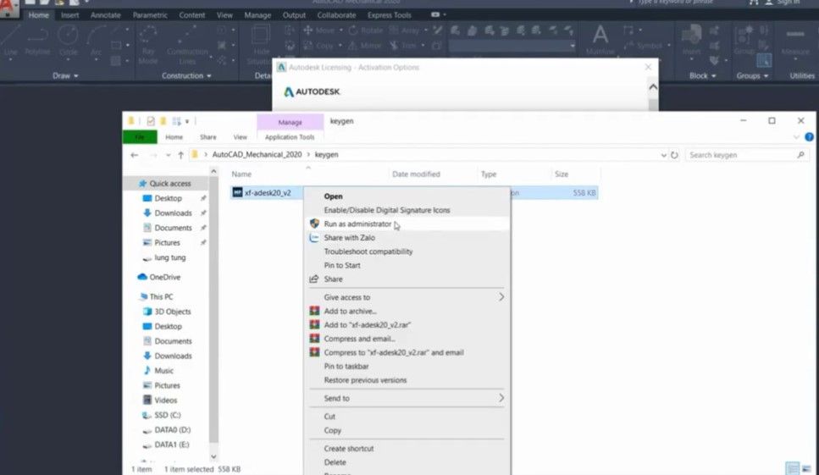The height and width of the screenshot is (475, 819).
Task: Open the DATA1 (E:) drive
Action: point(171,445)
